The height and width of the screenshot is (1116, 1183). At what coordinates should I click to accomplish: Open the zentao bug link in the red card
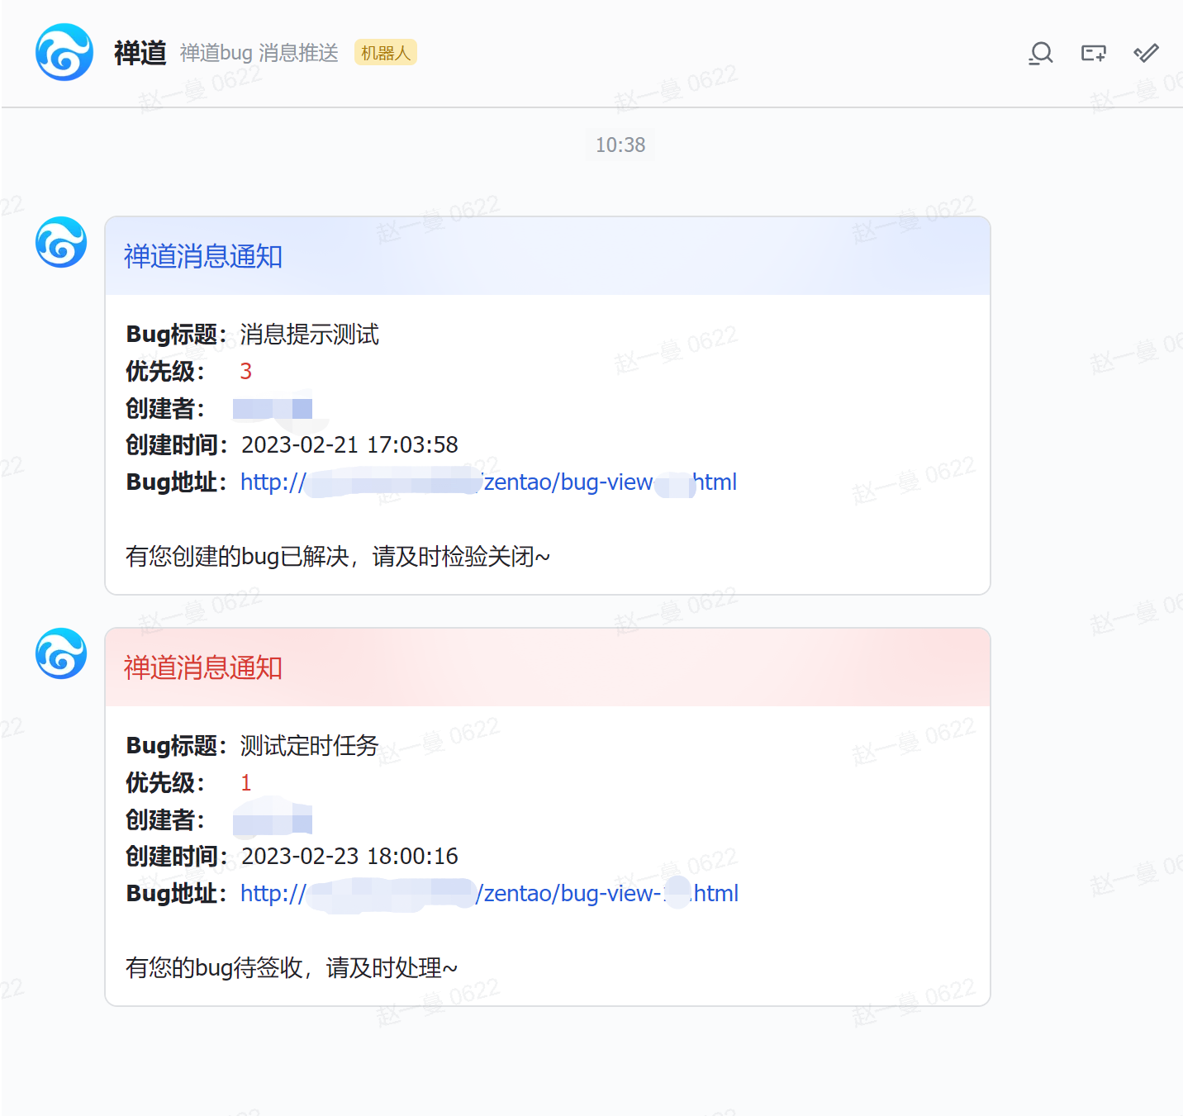point(489,893)
